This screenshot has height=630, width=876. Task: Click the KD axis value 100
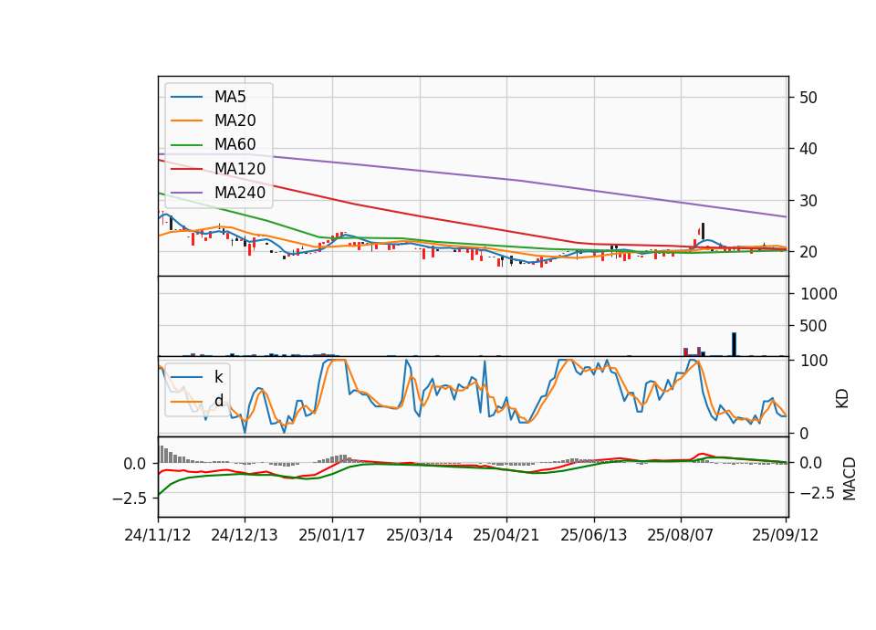tap(813, 361)
